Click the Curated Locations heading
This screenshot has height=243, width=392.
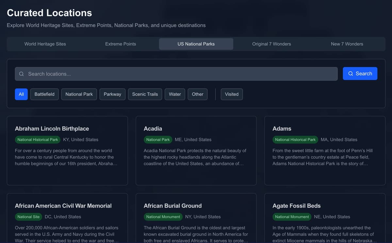click(49, 13)
